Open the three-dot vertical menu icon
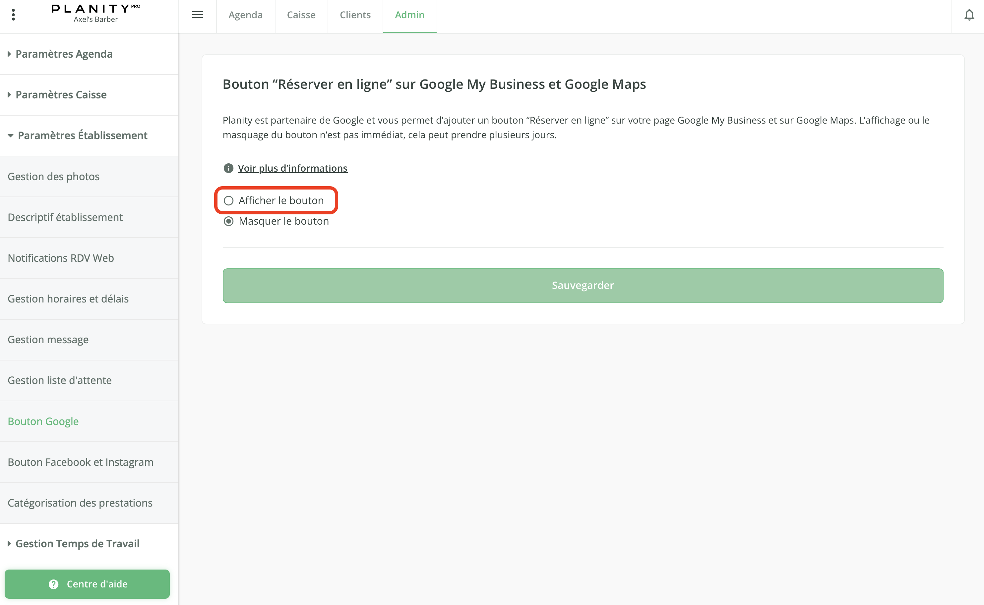 pyautogui.click(x=13, y=15)
